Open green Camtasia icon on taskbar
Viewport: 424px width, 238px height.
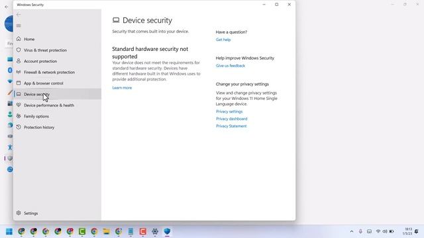coord(82,231)
